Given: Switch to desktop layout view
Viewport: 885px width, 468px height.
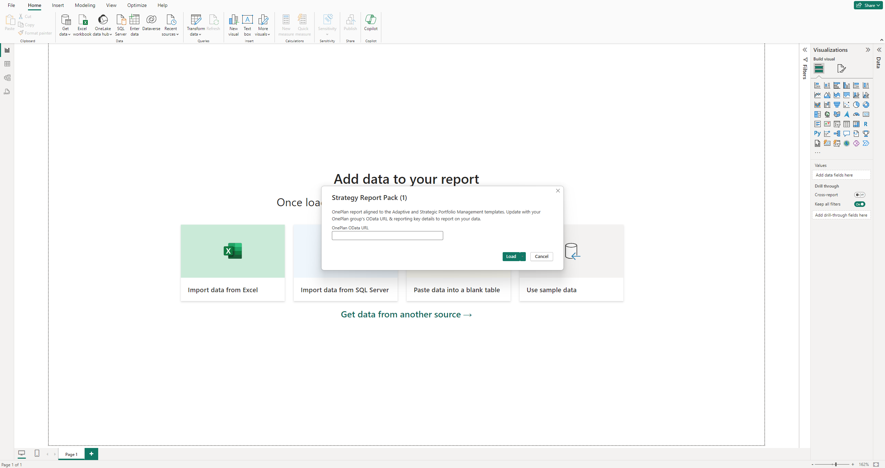Looking at the screenshot, I should (21, 453).
